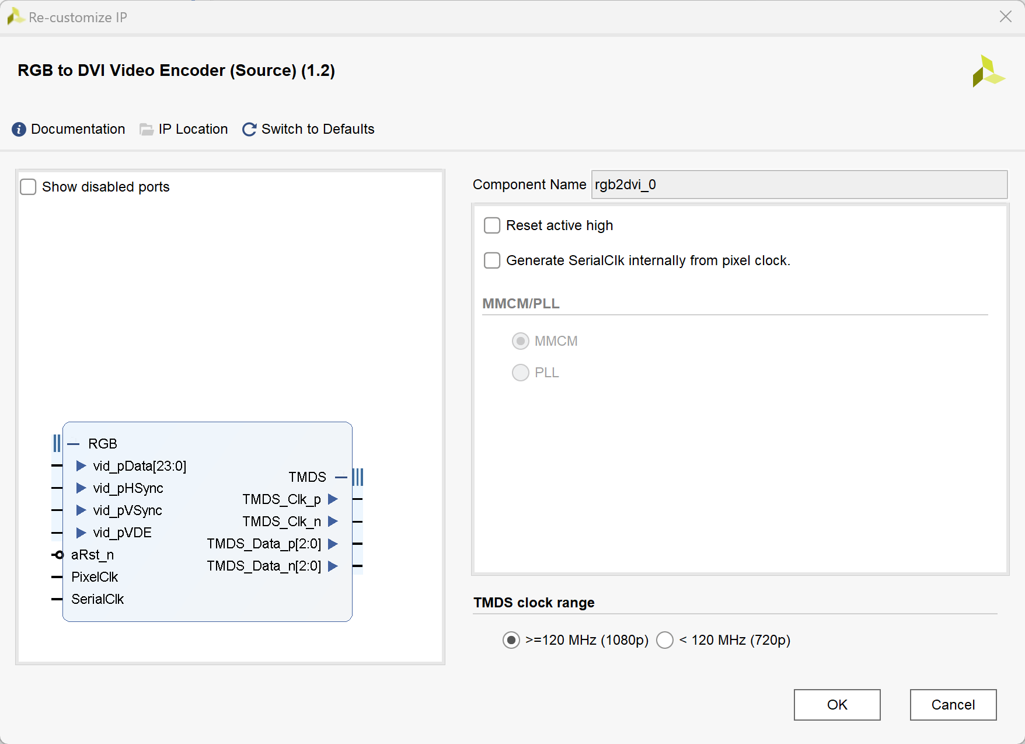Click the Documentation info icon
The image size is (1025, 744).
[x=19, y=130]
